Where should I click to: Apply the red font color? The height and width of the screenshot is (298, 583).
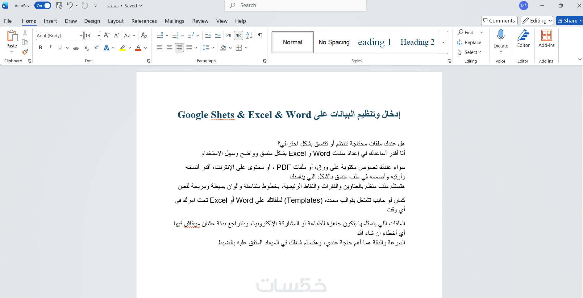(138, 48)
